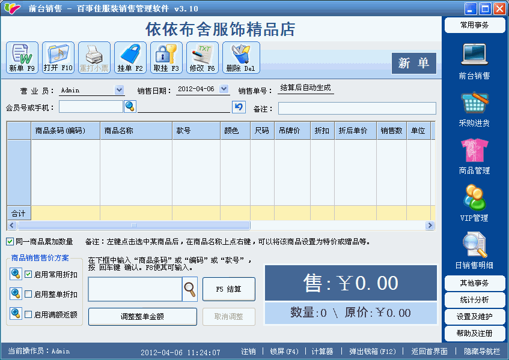Click the magnifier beside the barcode input box
Screen dimensions: 509x360
click(189, 289)
